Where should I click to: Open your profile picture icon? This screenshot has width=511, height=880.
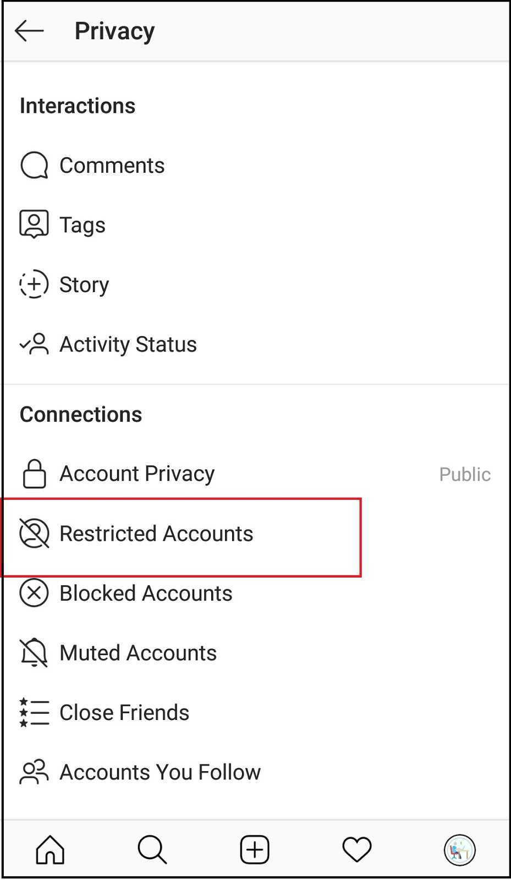[x=459, y=849]
